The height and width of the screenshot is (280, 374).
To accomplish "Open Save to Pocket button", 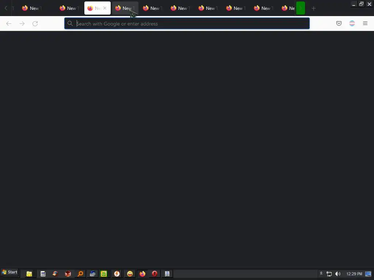I will (x=339, y=23).
